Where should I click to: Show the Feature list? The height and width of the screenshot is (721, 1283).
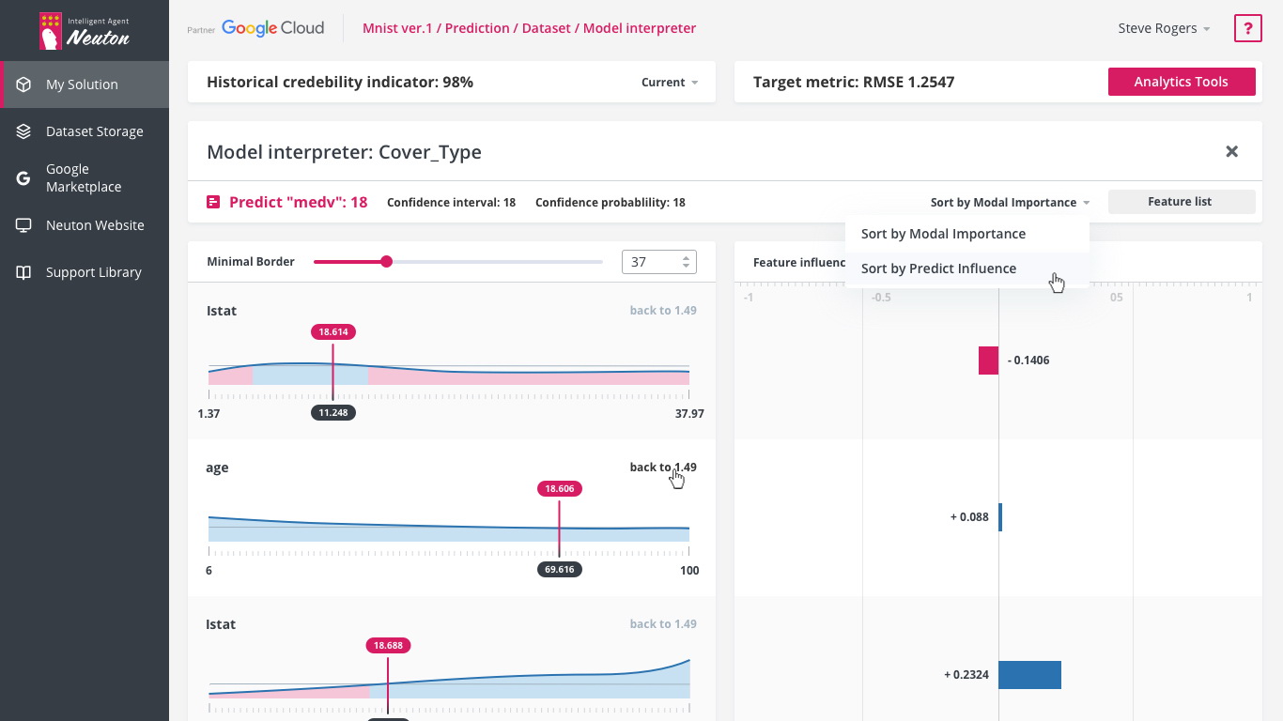[1182, 202]
